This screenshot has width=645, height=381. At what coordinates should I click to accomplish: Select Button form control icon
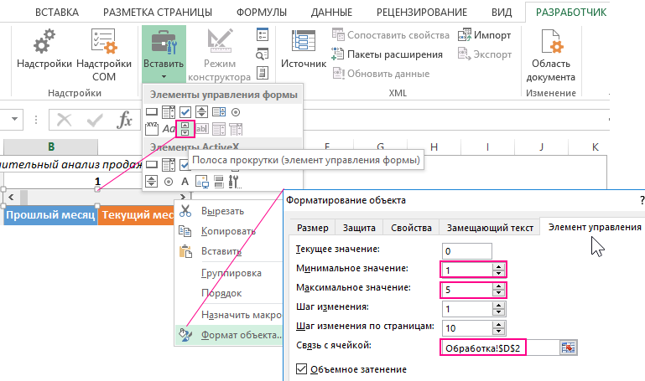pyautogui.click(x=152, y=111)
